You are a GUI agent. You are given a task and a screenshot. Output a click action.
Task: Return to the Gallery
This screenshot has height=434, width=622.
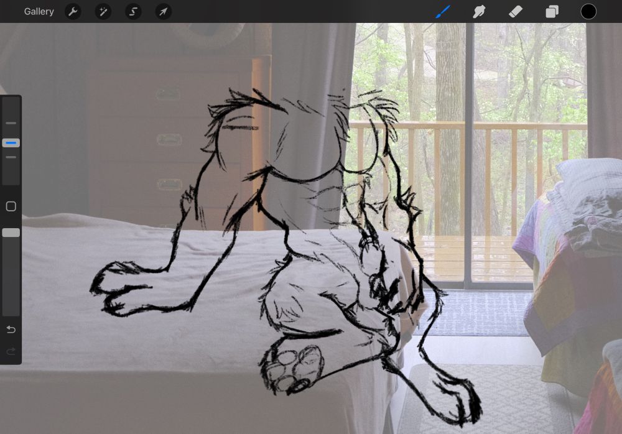[x=39, y=12]
